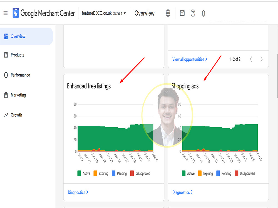Click the Shopping ads green chart area

point(220,138)
